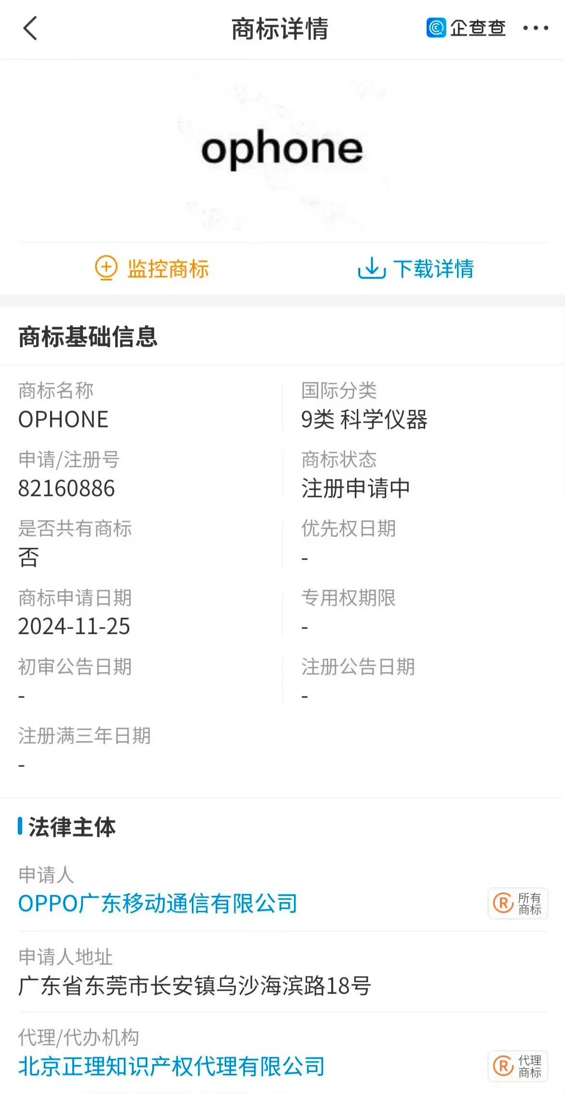Viewport: 565px width, 1094px height.
Task: Open agency 北京正理知识产权代理有限公司 link
Action: pyautogui.click(x=172, y=1066)
